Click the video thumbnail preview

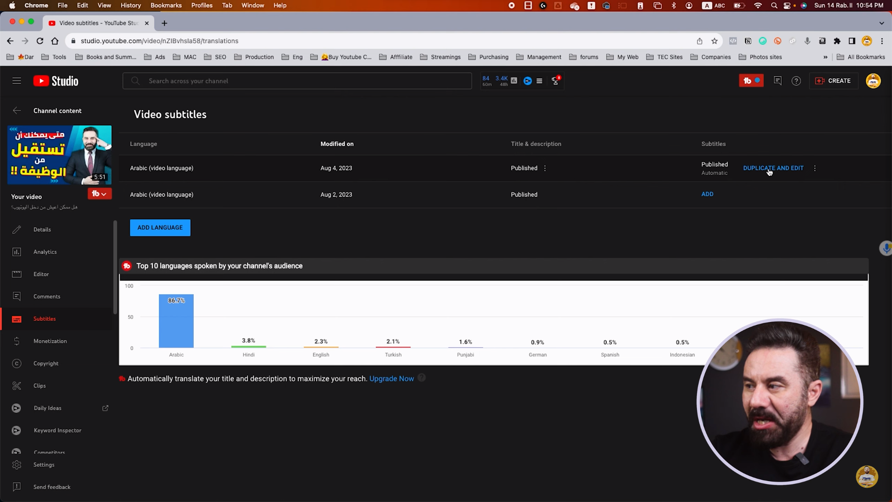coord(59,155)
